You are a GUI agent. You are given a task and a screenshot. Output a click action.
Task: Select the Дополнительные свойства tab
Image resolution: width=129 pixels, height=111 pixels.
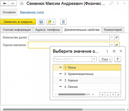coord(82,30)
